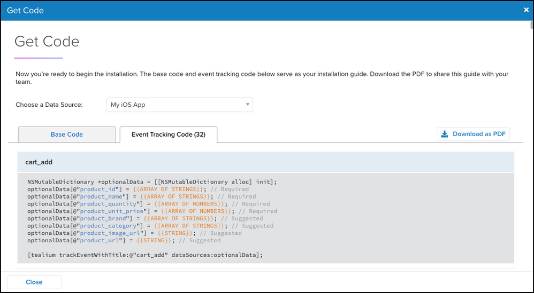Click the large Get Code page heading
The image size is (534, 293).
pyautogui.click(x=47, y=42)
